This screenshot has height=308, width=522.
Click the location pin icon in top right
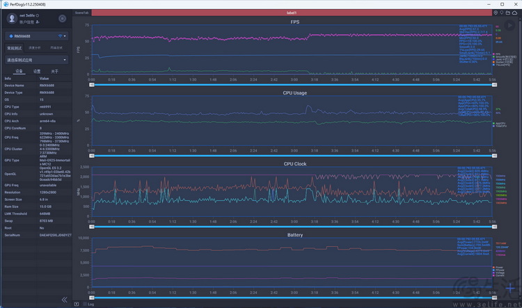point(496,13)
